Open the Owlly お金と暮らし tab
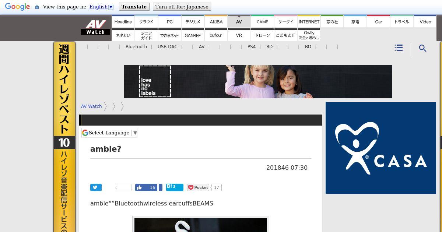The height and width of the screenshot is (232, 442). (x=309, y=35)
